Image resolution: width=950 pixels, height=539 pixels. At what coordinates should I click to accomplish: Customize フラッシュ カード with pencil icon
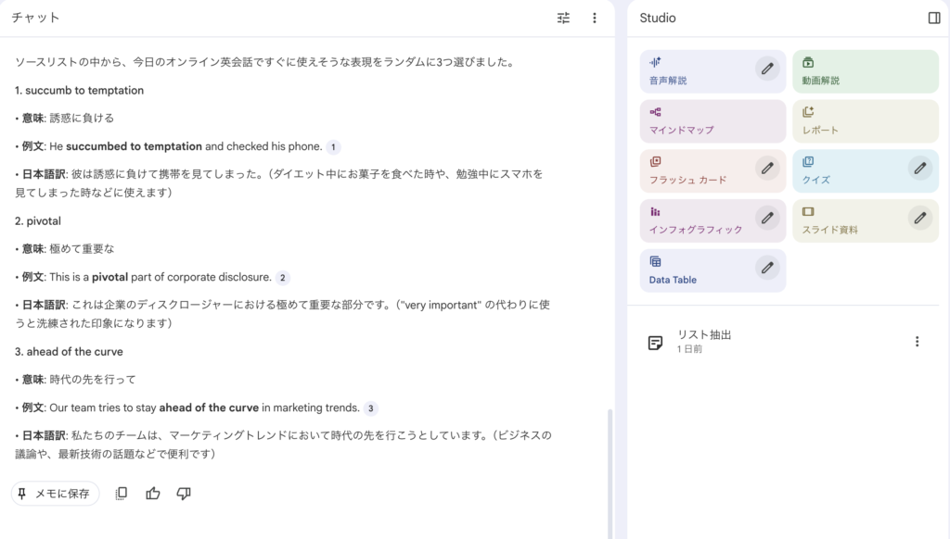[x=766, y=168]
